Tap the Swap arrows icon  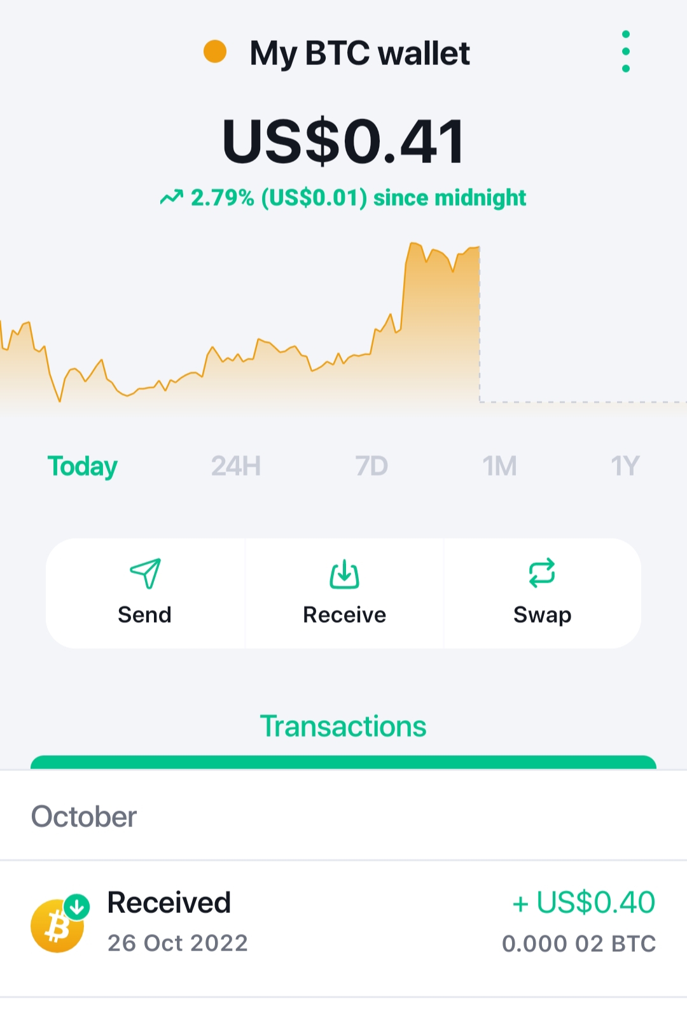click(542, 573)
